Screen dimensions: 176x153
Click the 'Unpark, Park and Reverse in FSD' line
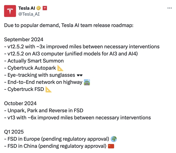click(x=44, y=111)
